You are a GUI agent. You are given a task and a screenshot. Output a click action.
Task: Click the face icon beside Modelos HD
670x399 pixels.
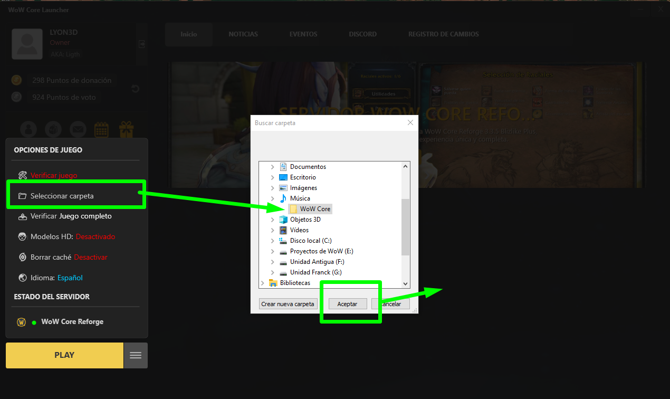tap(22, 237)
